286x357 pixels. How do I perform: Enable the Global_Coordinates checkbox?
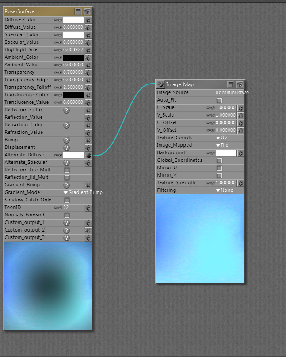pos(220,160)
